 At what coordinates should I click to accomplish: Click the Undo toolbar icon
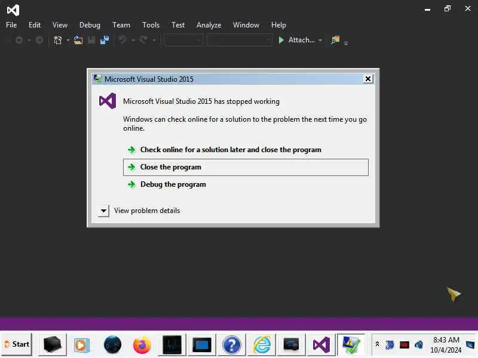click(x=122, y=40)
